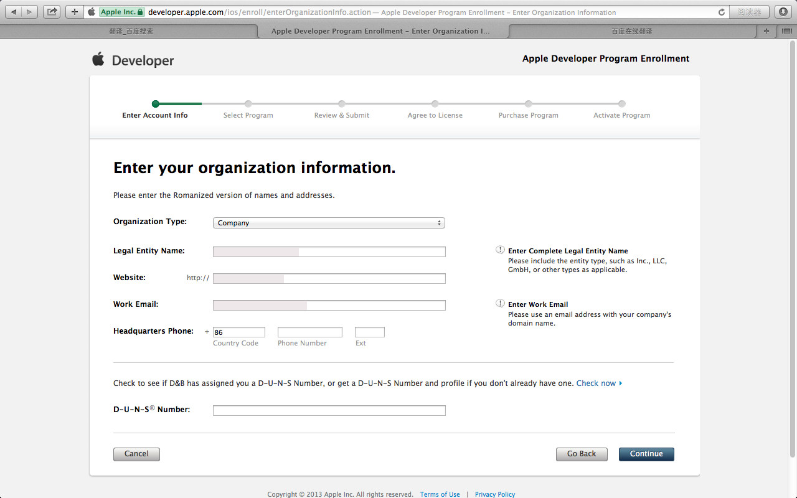
Task: Click the Enter Account Info progress step
Action: pos(155,110)
